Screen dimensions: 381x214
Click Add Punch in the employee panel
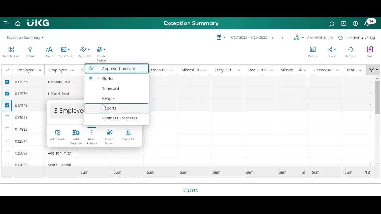pos(57,135)
